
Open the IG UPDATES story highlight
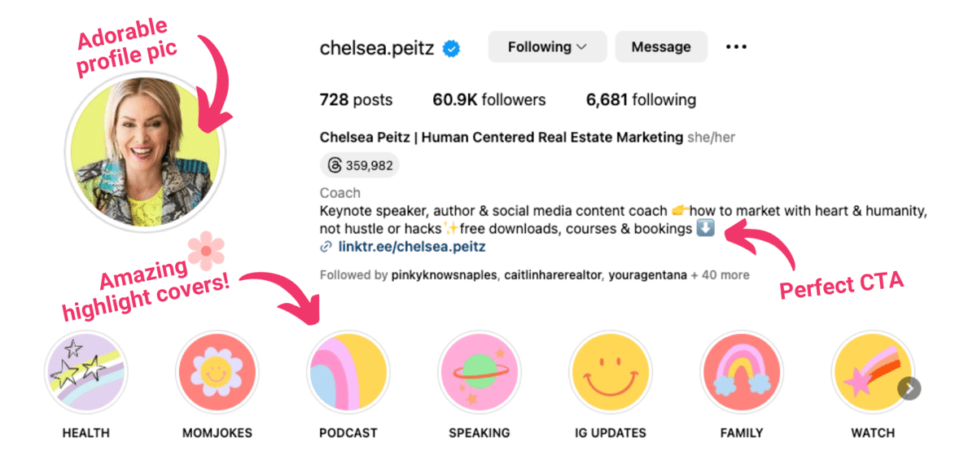(611, 371)
